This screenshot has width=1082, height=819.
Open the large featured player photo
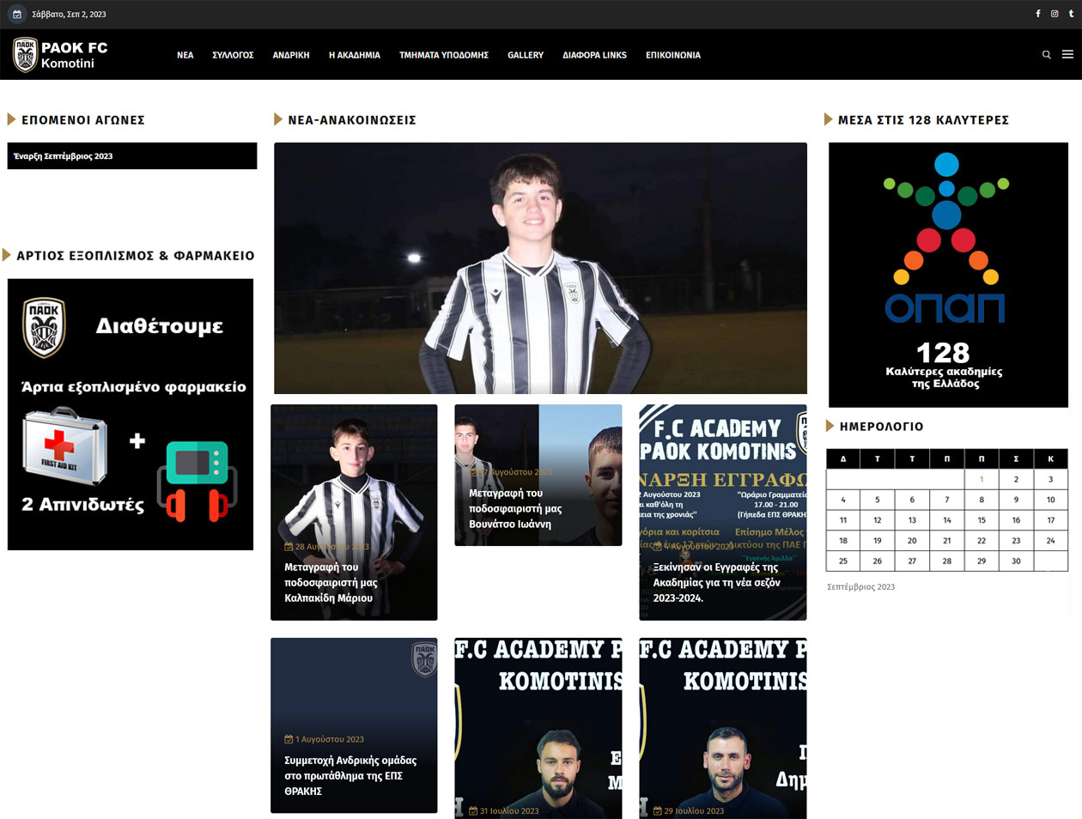tap(540, 268)
